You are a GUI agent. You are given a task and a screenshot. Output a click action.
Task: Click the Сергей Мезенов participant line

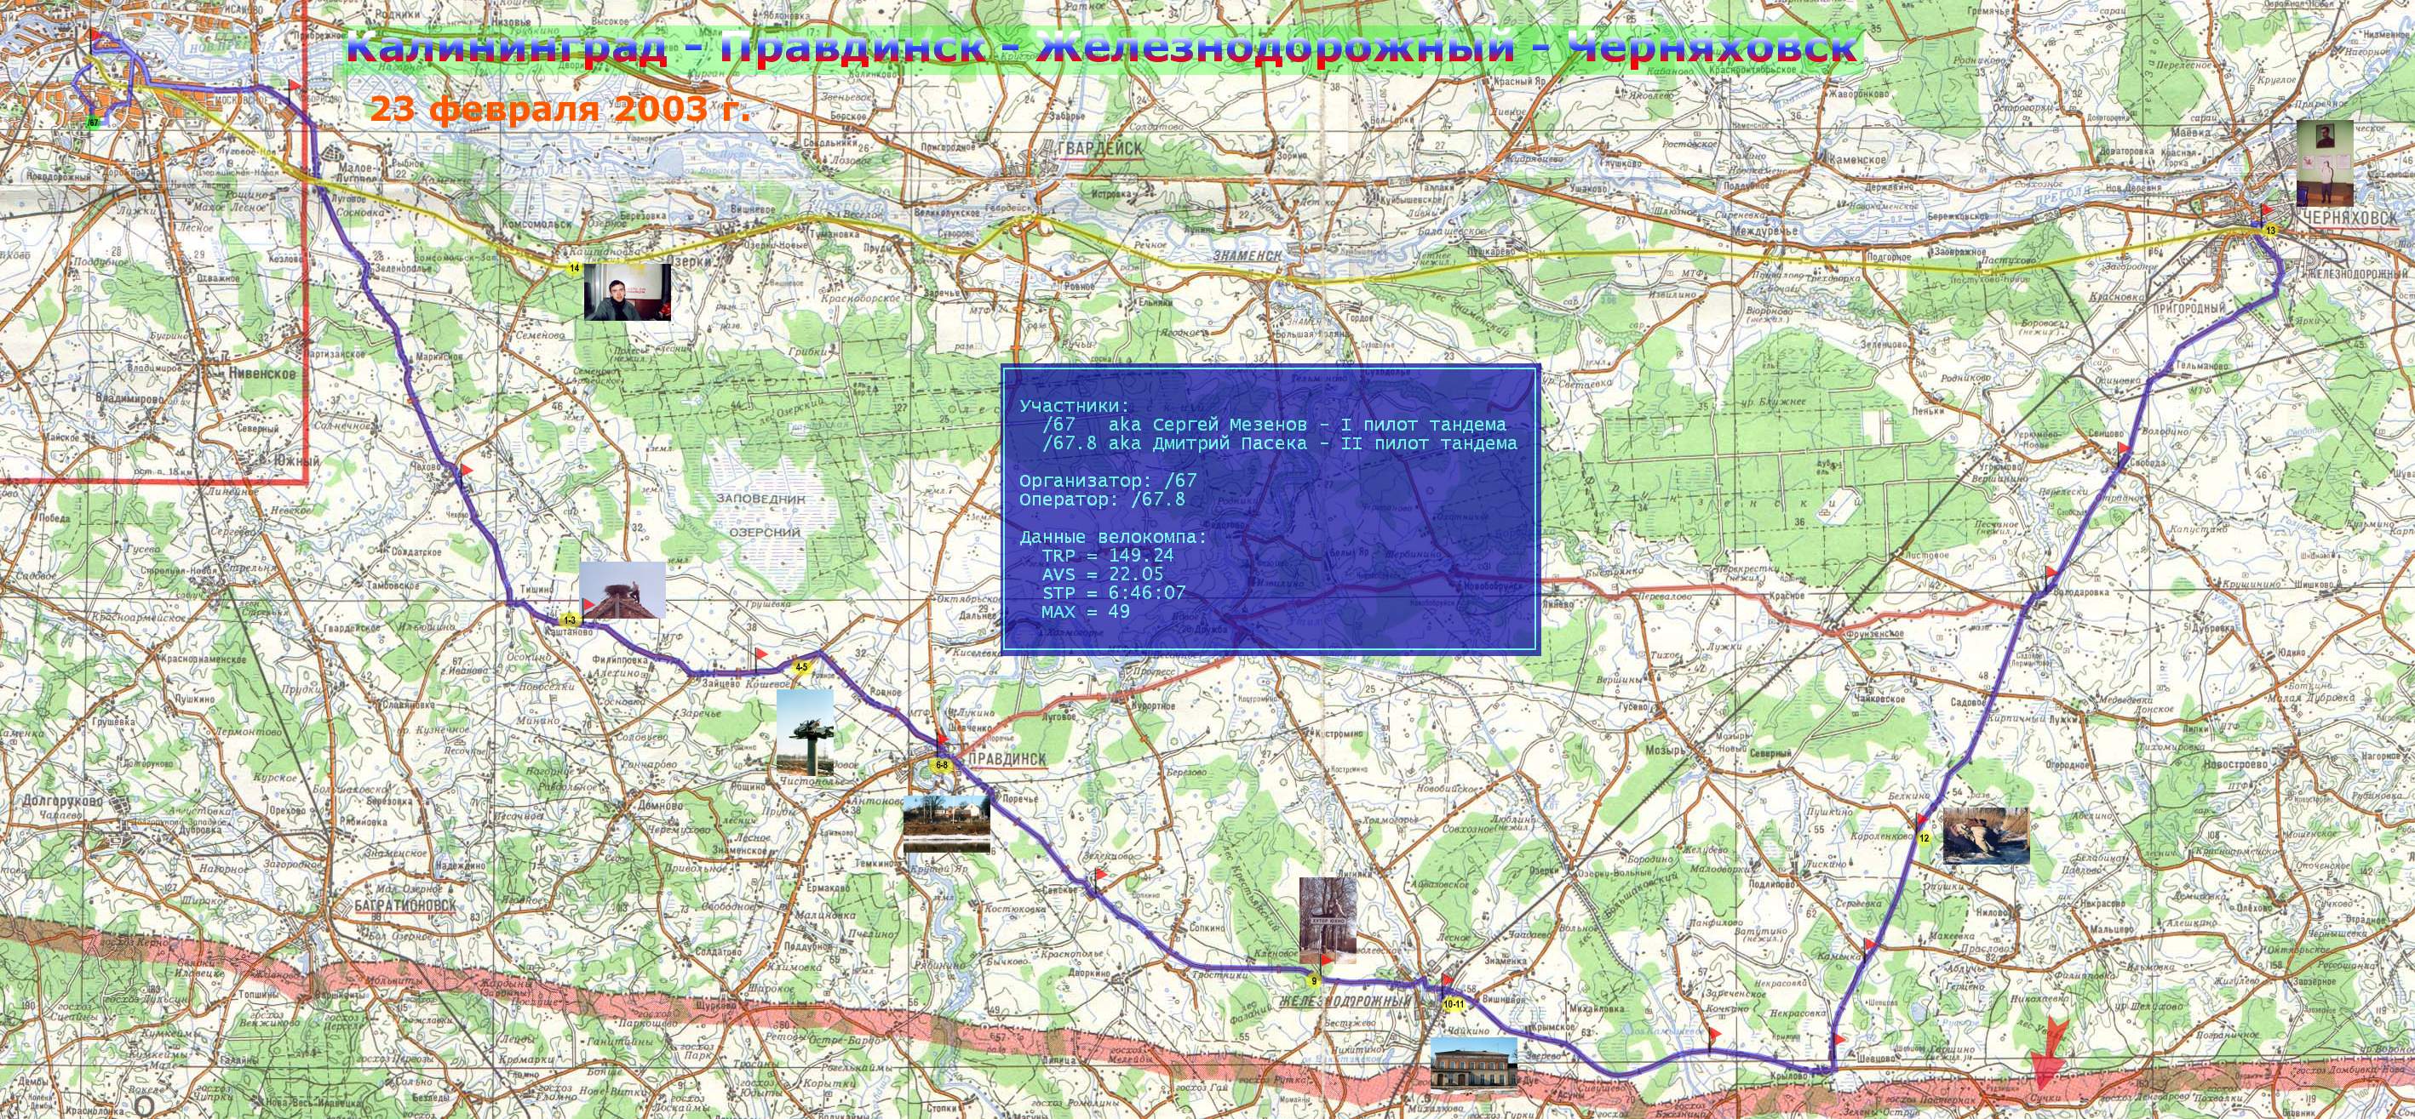click(x=1273, y=425)
